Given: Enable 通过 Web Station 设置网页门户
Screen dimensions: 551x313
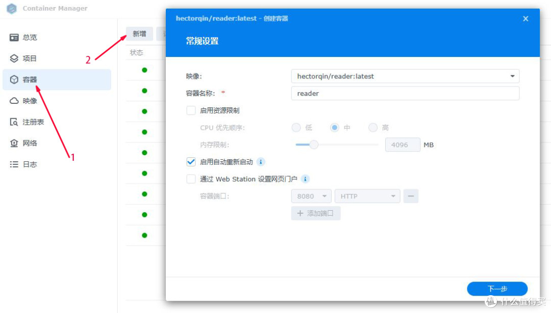Looking at the screenshot, I should point(191,179).
